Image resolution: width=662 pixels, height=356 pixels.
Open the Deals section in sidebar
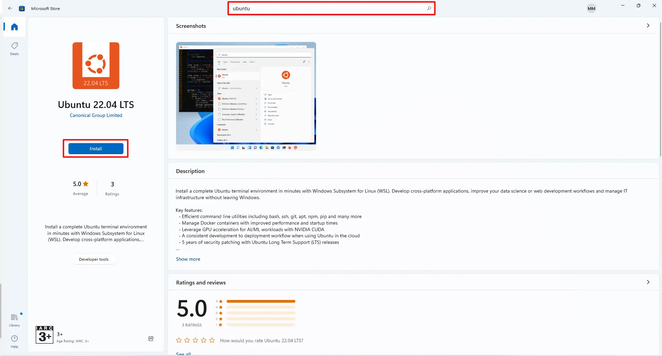tap(14, 48)
